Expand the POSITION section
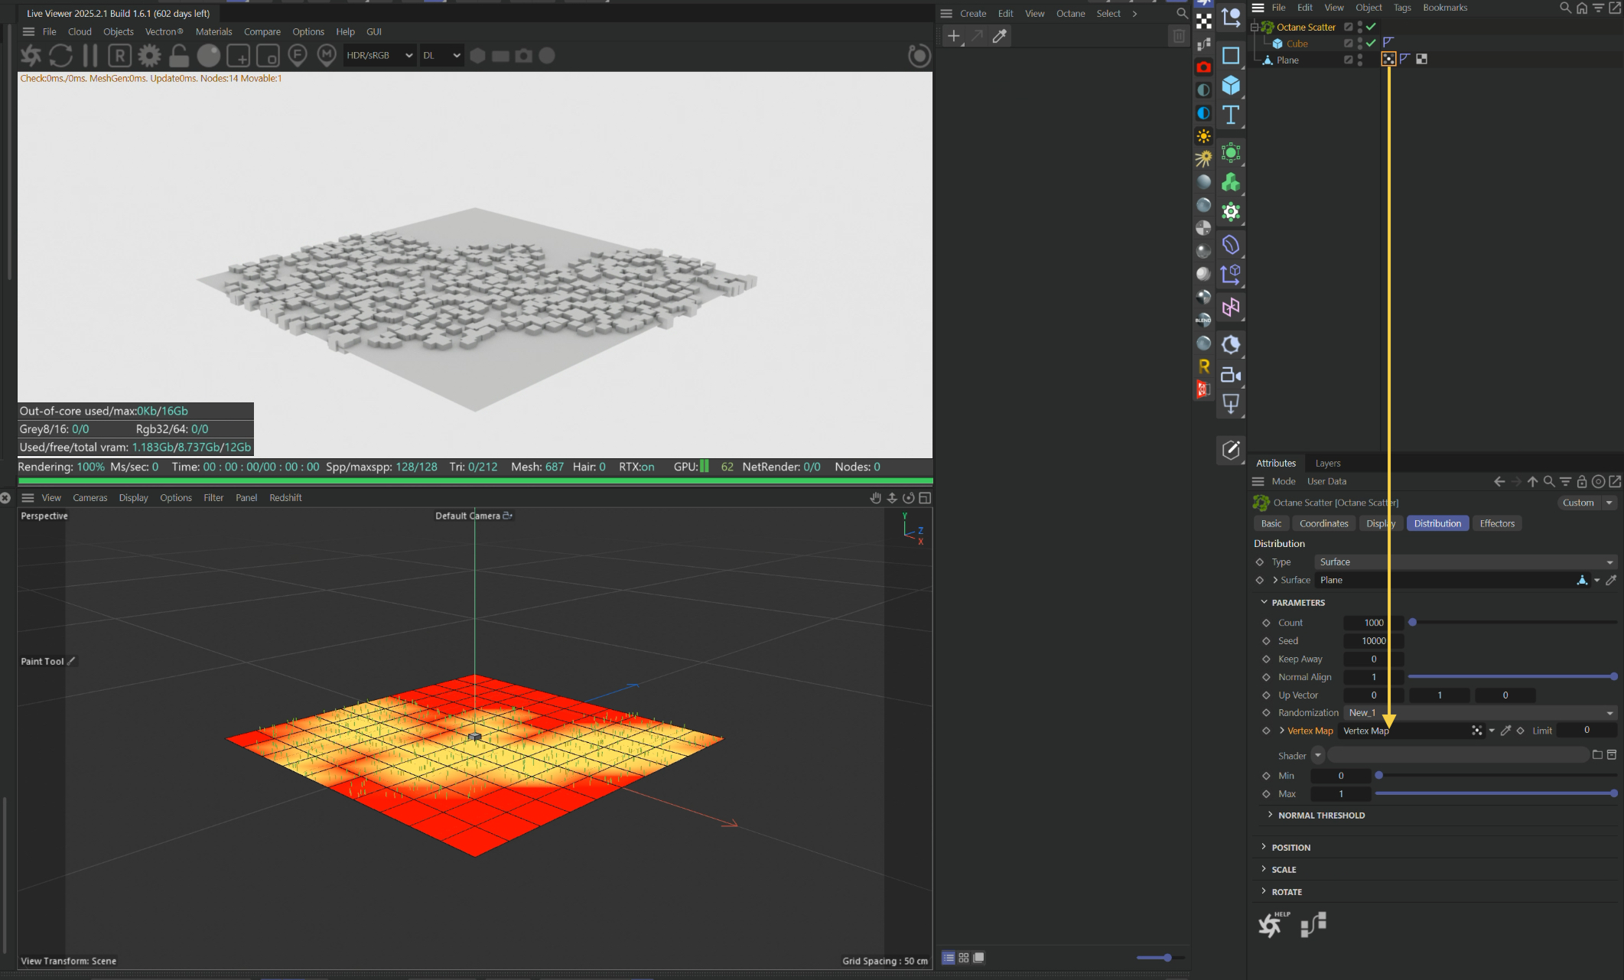The width and height of the screenshot is (1624, 980). pyautogui.click(x=1290, y=848)
